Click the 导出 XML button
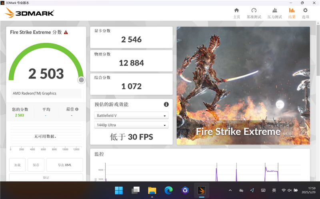 click(x=65, y=165)
